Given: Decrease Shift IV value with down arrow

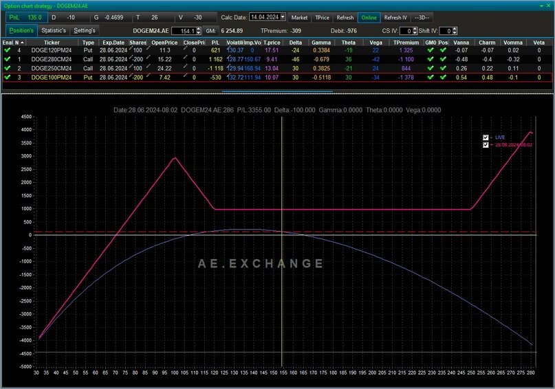Looking at the screenshot, I should tap(455, 33).
